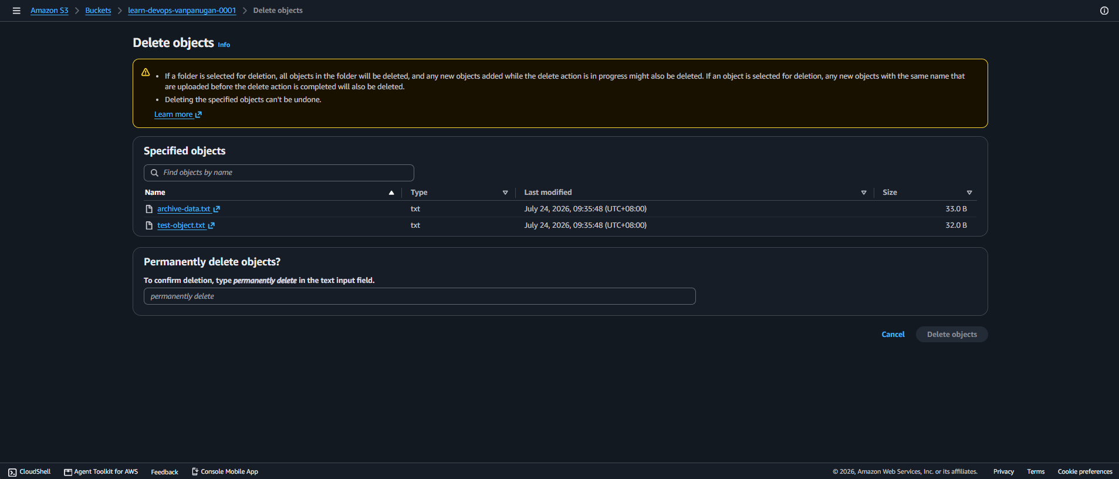Open the hamburger navigation menu
This screenshot has width=1119, height=479.
16,11
